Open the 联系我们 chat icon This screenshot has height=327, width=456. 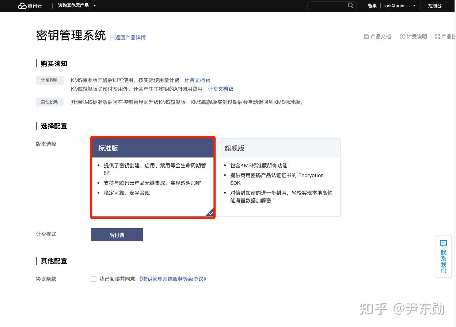point(443,243)
